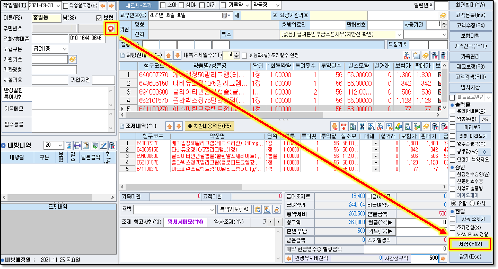Switch to the 약사조제(^N) tab
The image size is (498, 269).
(229, 222)
